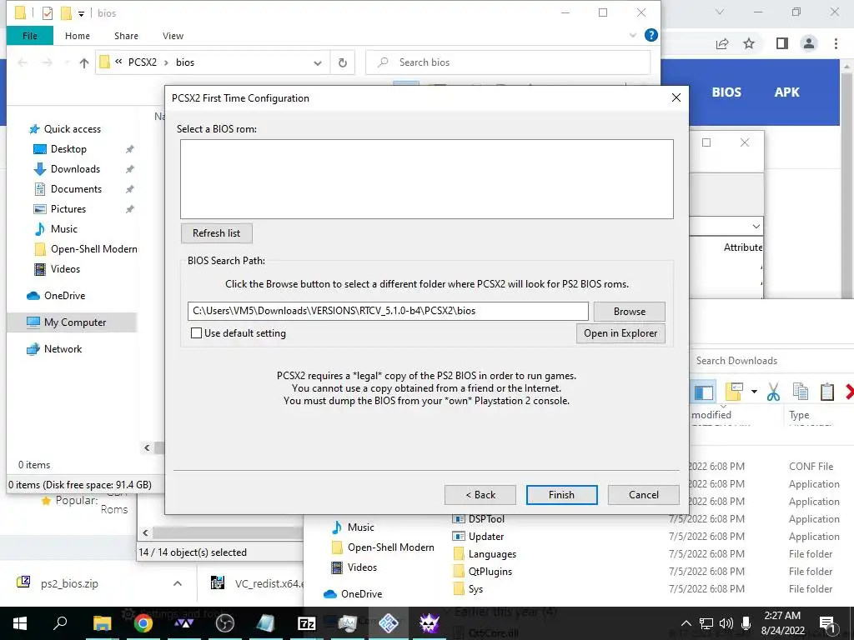Open Music in bios Explorer sidebar

click(x=63, y=229)
